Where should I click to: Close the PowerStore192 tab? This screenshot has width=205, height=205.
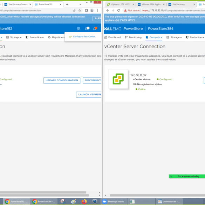point(61,5)
